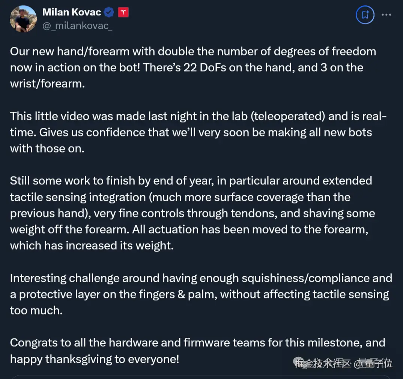Open Milan Kovac's profile avatar photo

click(23, 19)
